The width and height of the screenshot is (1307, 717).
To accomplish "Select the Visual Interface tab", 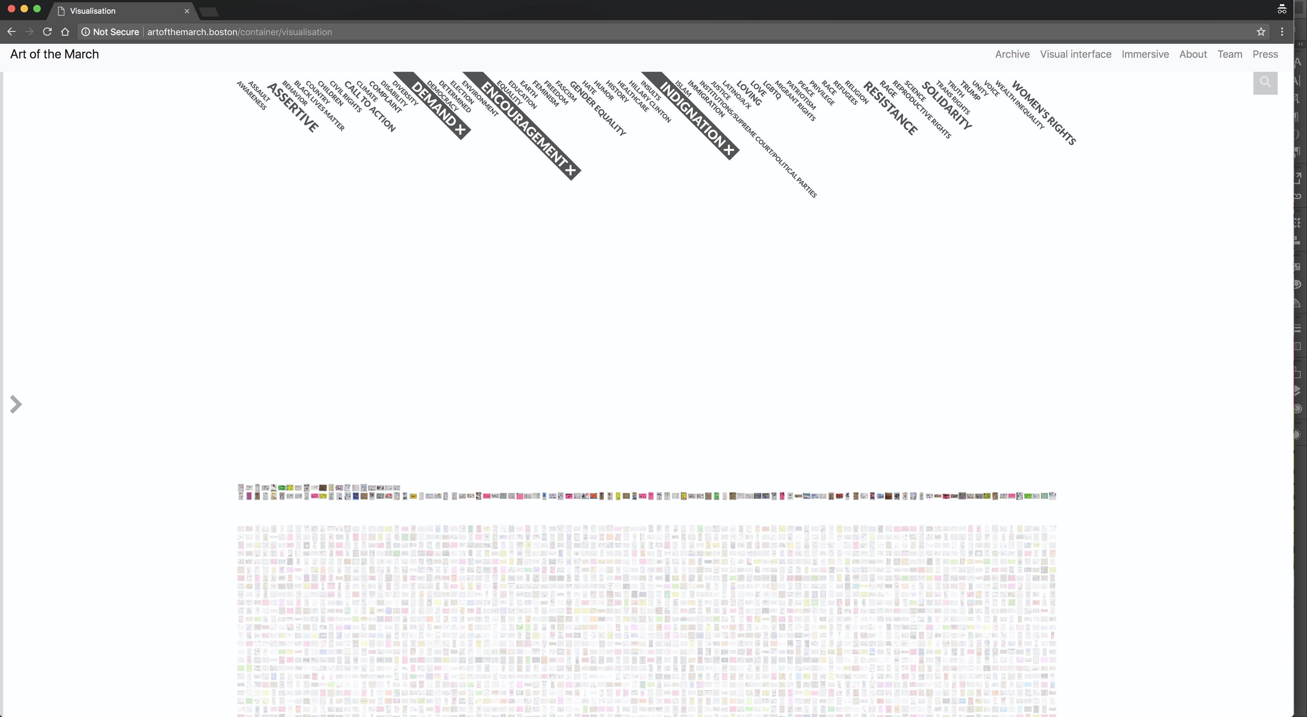I will pos(1075,54).
